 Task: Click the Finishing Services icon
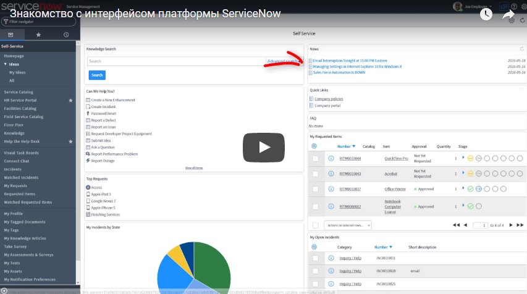pos(88,214)
